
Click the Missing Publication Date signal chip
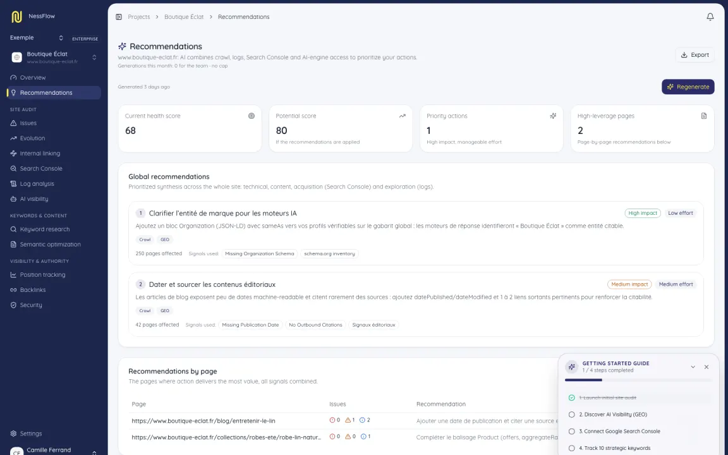tap(250, 325)
